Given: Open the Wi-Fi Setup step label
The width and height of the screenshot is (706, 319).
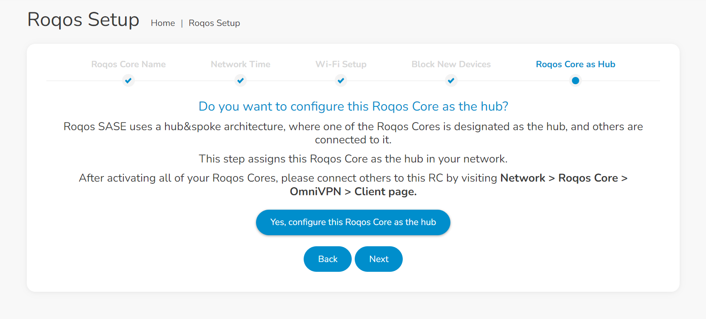Looking at the screenshot, I should [x=341, y=64].
